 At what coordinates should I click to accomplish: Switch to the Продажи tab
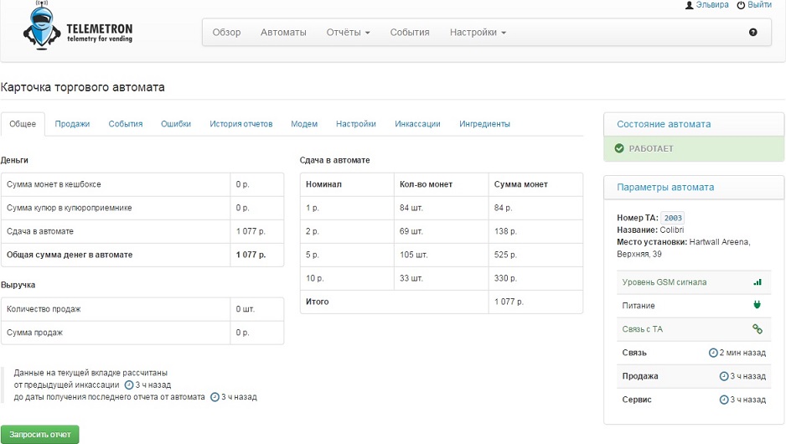point(72,124)
